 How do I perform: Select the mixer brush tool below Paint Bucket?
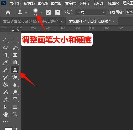click(5, 92)
